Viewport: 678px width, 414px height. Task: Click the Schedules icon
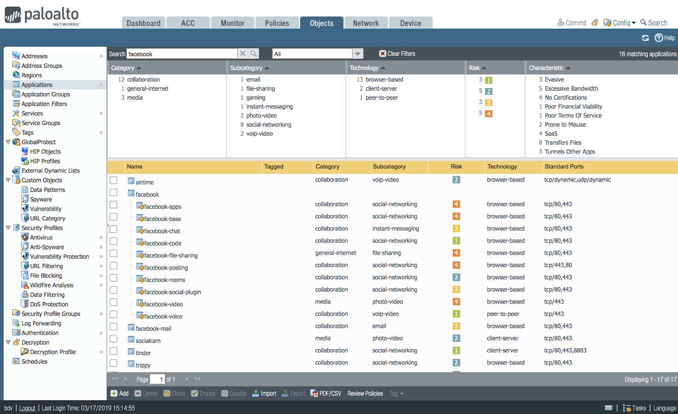(x=16, y=361)
